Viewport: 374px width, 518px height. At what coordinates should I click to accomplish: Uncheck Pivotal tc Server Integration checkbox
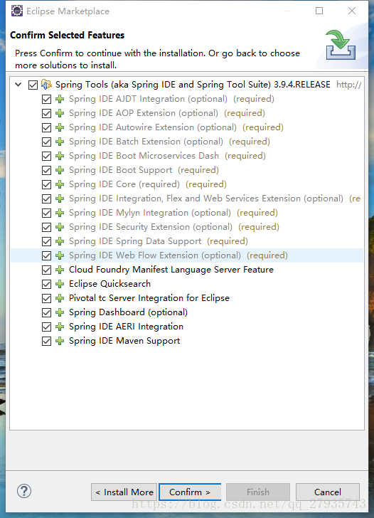pos(46,298)
